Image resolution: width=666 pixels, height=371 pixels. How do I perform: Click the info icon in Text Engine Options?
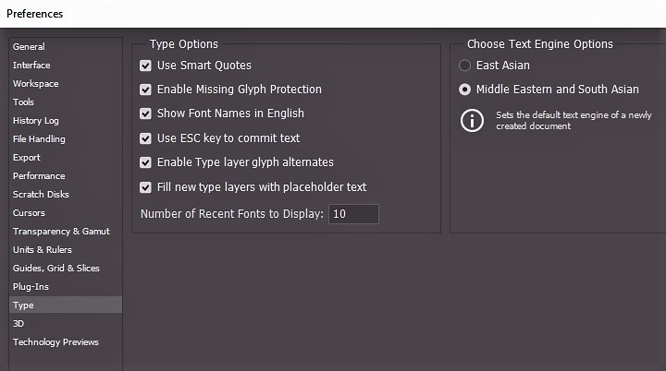pos(473,120)
